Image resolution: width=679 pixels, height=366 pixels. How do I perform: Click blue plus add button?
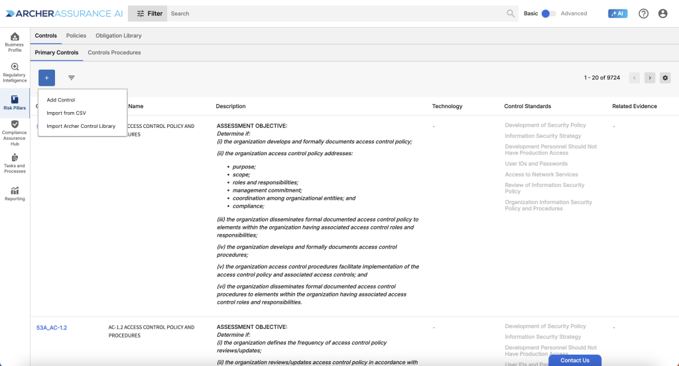(46, 78)
